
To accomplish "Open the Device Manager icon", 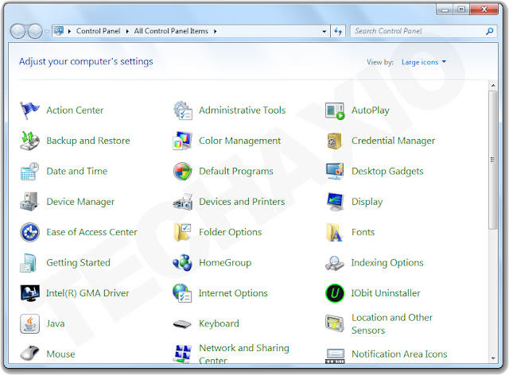I will tap(29, 202).
